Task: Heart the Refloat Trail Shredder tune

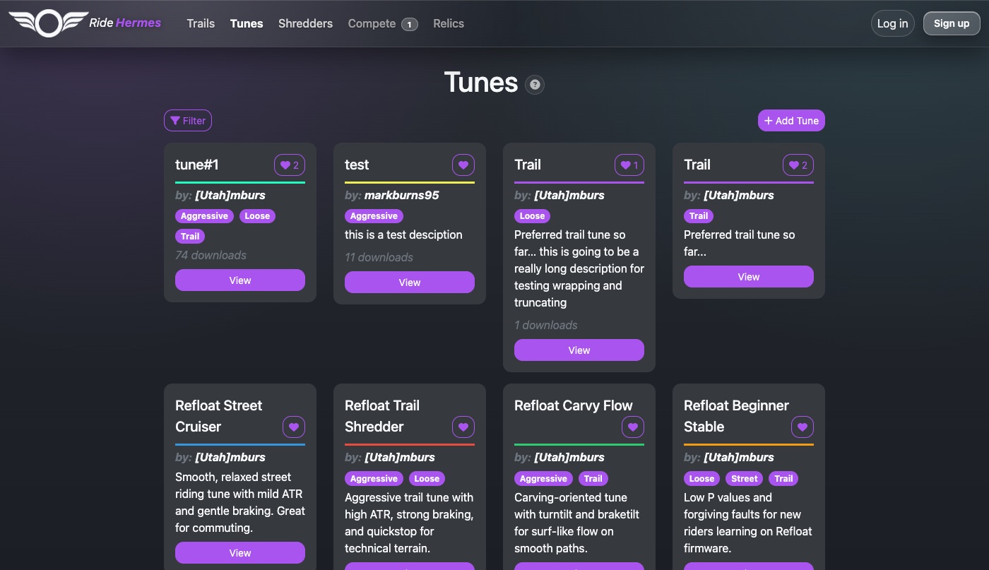Action: coord(463,427)
